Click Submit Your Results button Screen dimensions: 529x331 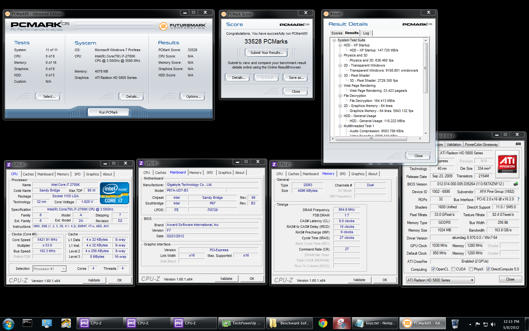tap(267, 53)
